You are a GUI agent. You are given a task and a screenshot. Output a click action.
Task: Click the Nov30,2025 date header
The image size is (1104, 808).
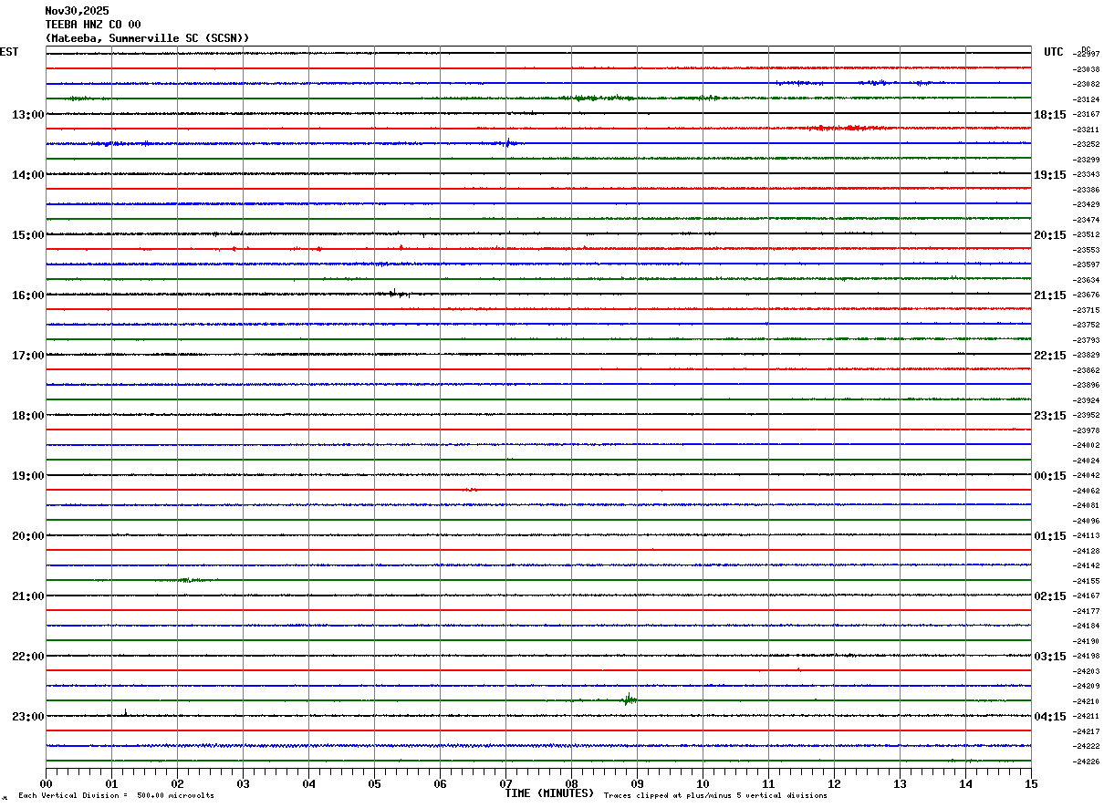[77, 11]
